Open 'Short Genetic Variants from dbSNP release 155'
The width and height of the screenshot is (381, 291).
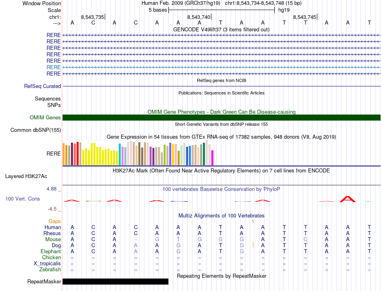[x=221, y=124]
